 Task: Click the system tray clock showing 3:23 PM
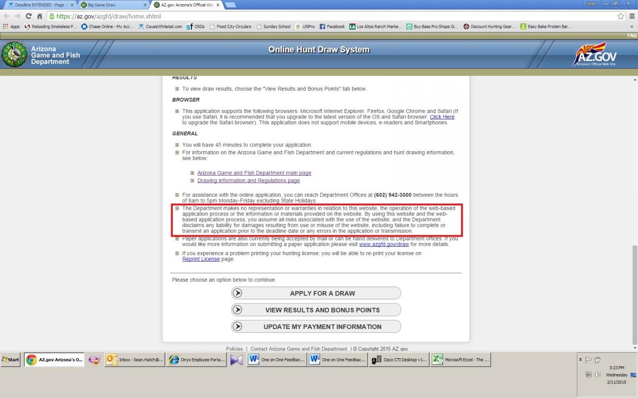coord(617,367)
